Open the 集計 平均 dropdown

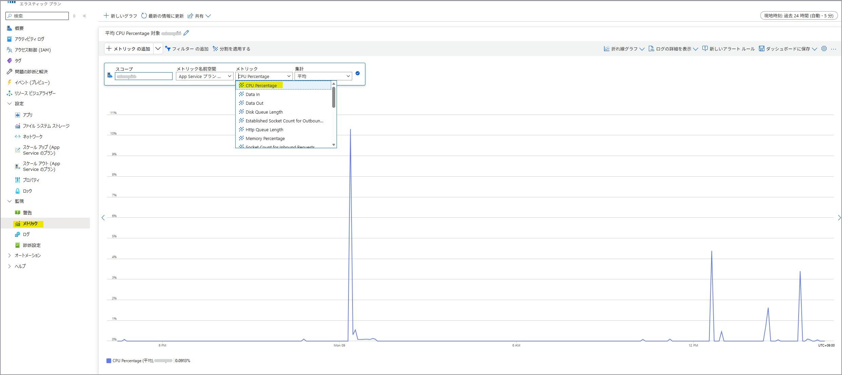pyautogui.click(x=323, y=76)
